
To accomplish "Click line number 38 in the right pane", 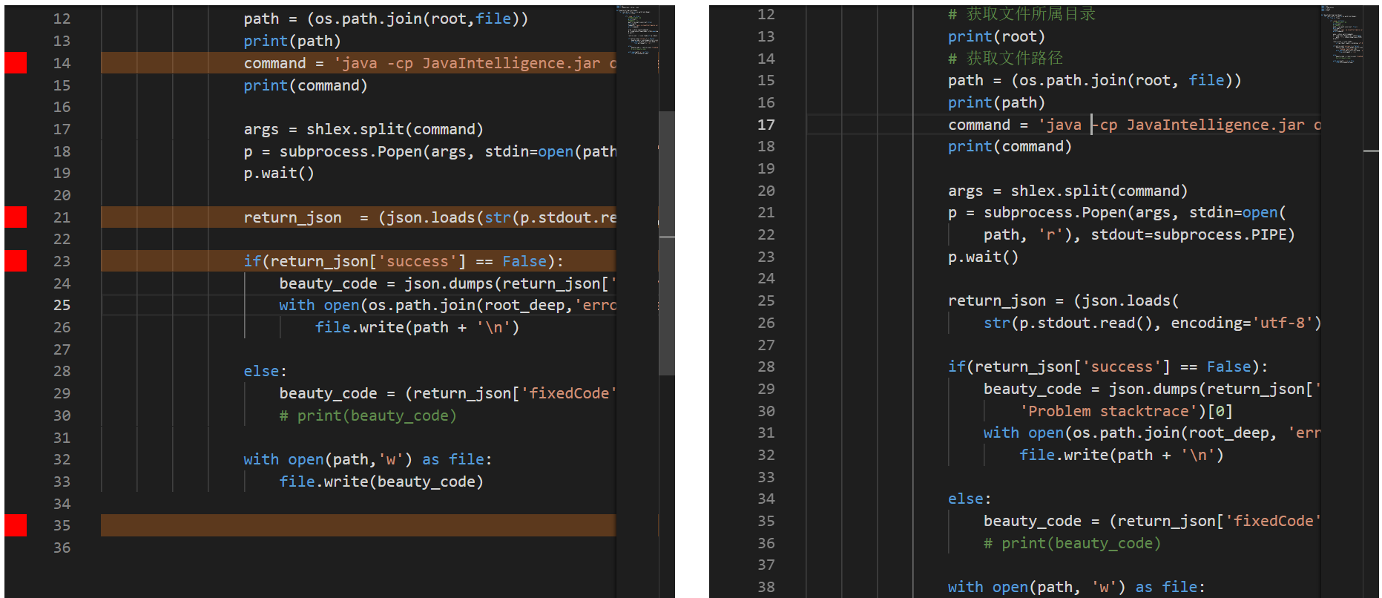I will click(766, 587).
